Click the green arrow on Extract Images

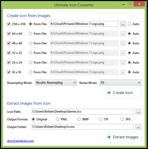(x=109, y=137)
